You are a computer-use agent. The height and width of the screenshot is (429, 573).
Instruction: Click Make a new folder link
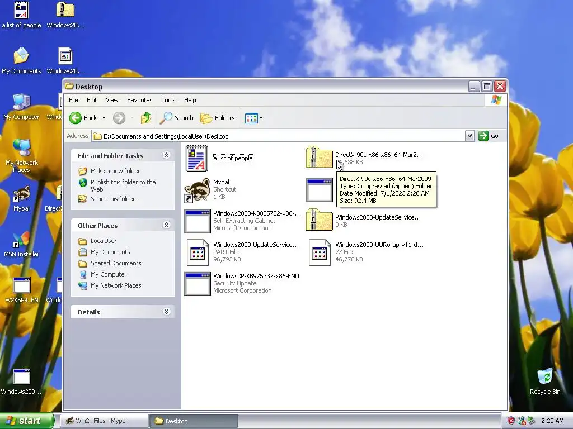click(x=115, y=171)
